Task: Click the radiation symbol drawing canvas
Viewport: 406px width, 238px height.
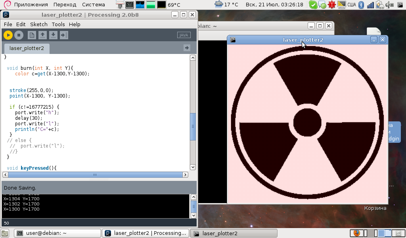Action: [x=307, y=124]
